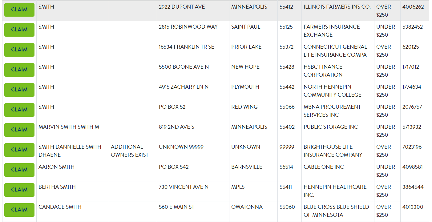
Task: Click CLAIM for North Hennepin Community College
Action: 19,90
